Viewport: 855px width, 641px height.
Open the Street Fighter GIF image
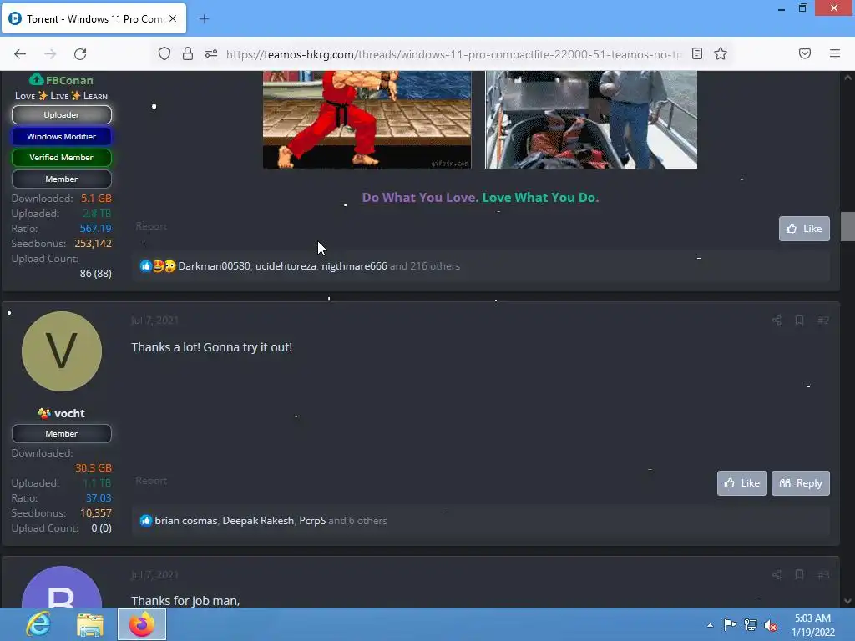point(367,119)
